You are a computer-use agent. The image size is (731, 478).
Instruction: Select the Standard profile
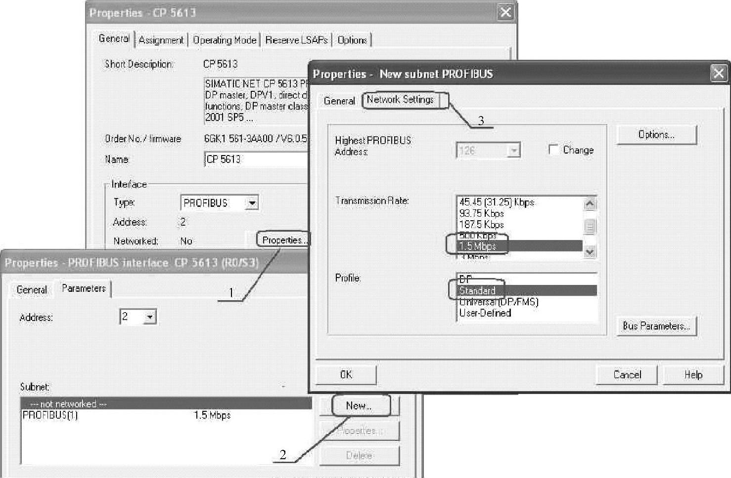coord(527,290)
